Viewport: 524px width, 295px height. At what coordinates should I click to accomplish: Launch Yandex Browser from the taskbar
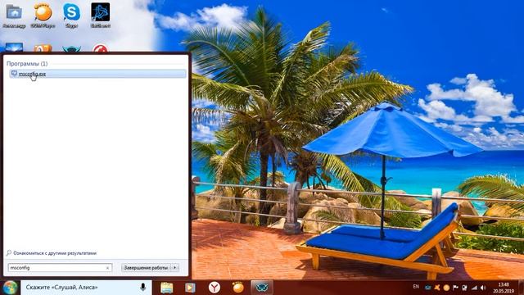[x=215, y=288]
